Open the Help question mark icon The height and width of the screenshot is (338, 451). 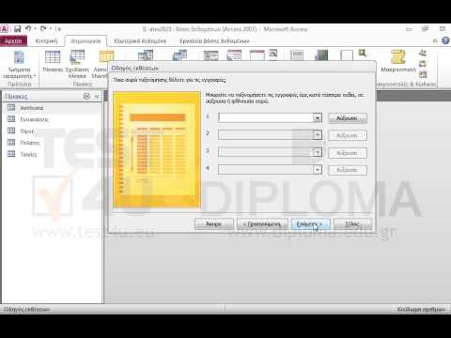(x=445, y=40)
